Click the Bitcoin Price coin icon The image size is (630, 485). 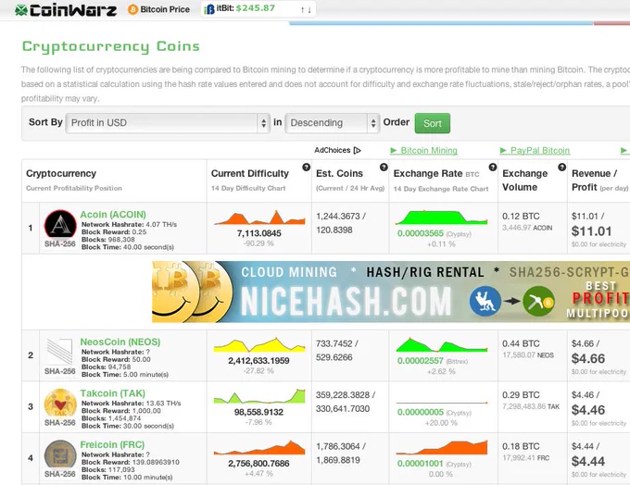click(132, 9)
